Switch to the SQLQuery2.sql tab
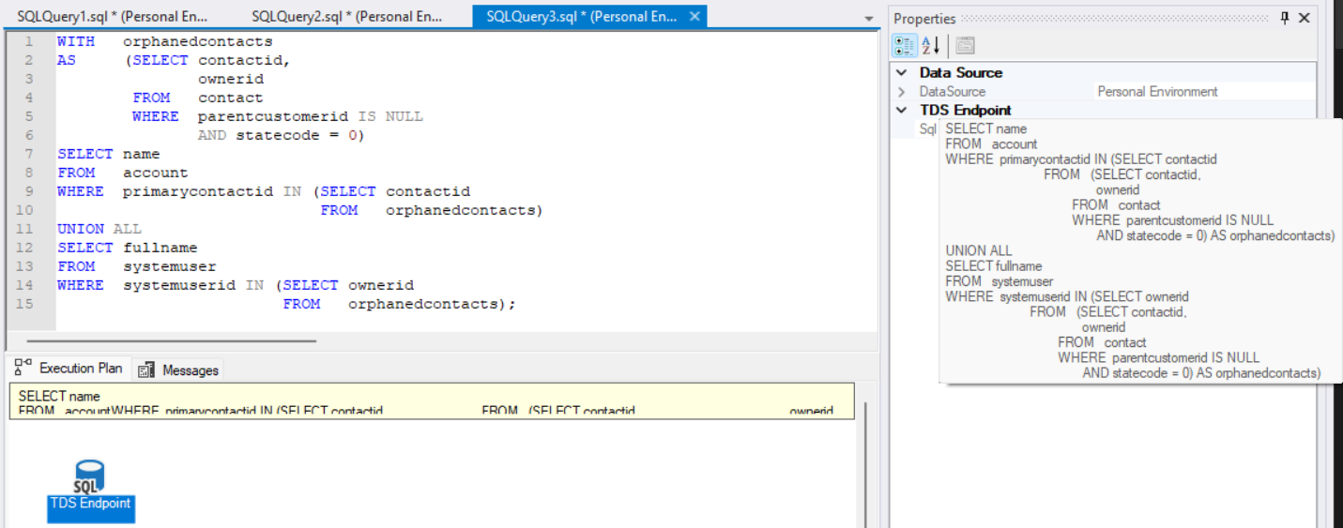The width and height of the screenshot is (1343, 528). (x=346, y=17)
